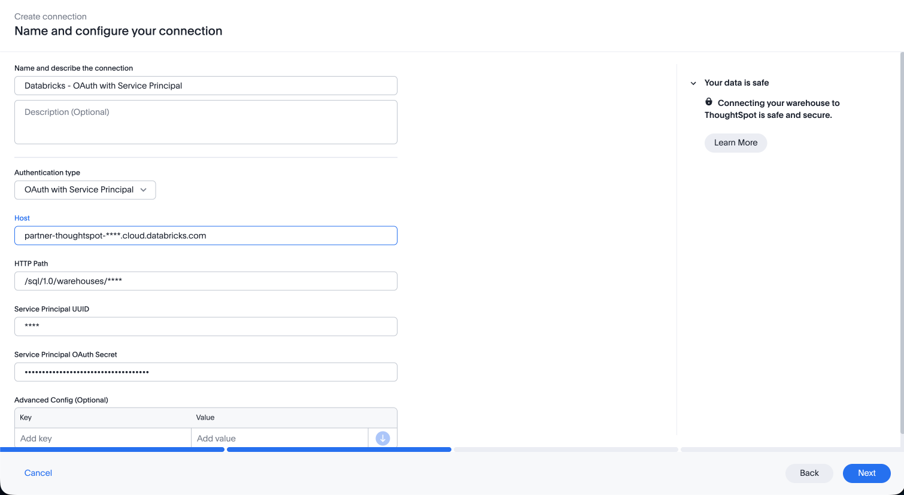Image resolution: width=904 pixels, height=495 pixels.
Task: Click the 'Advanced Config (Optional)' label
Action: click(61, 400)
